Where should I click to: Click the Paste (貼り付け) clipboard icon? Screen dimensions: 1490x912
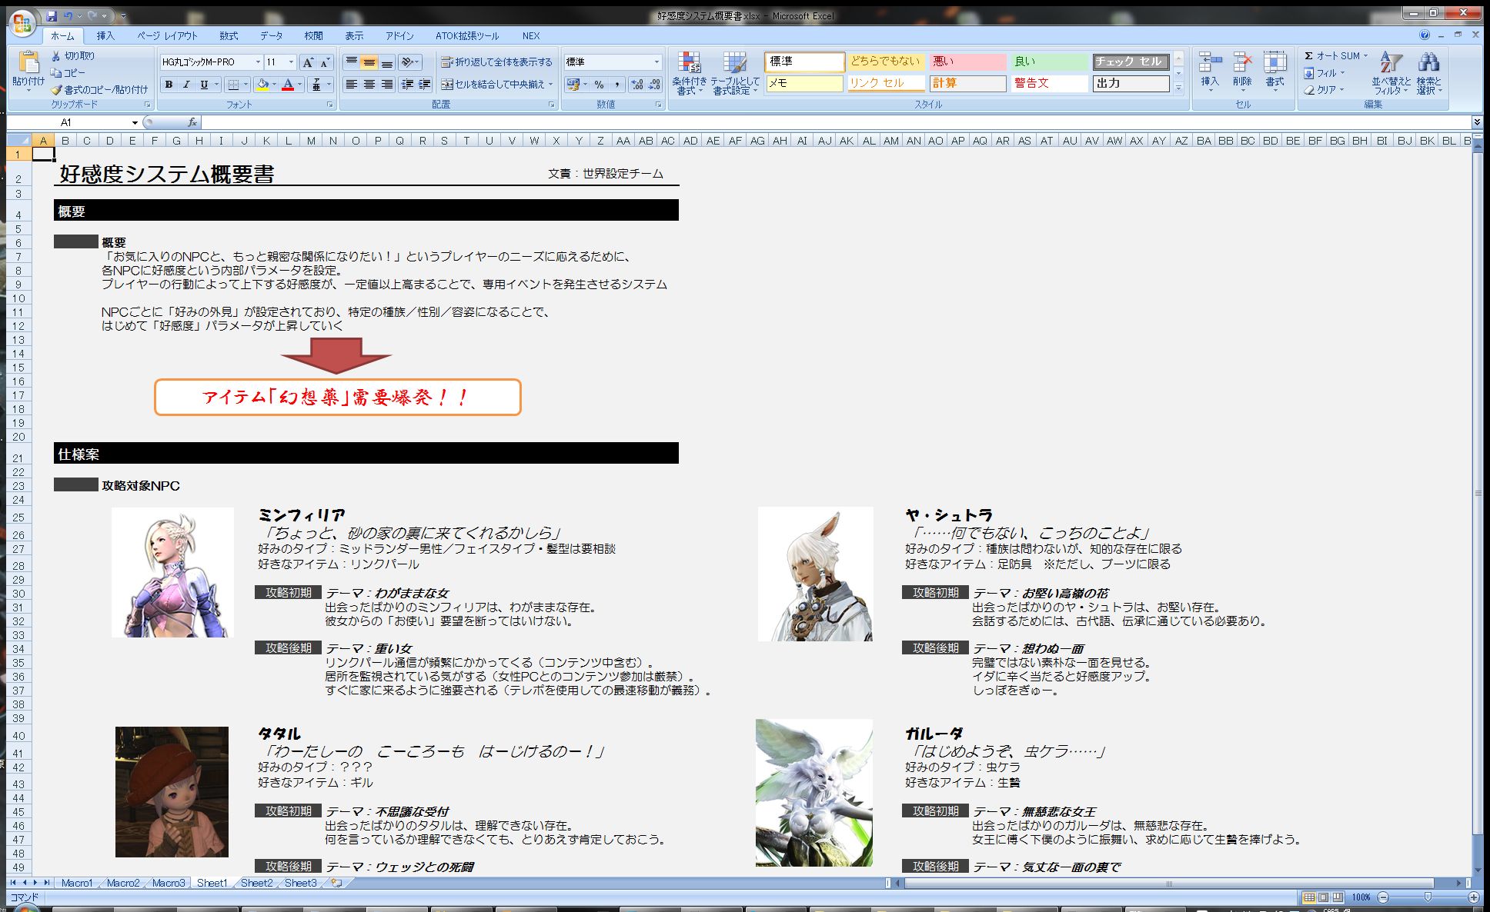(28, 63)
